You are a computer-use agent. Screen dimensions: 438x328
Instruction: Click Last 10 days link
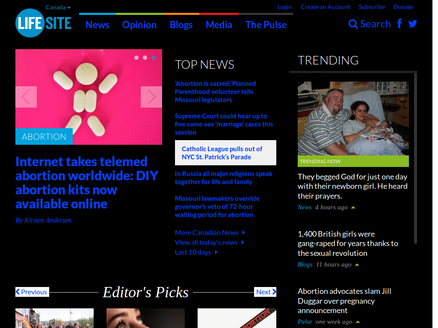tap(193, 252)
